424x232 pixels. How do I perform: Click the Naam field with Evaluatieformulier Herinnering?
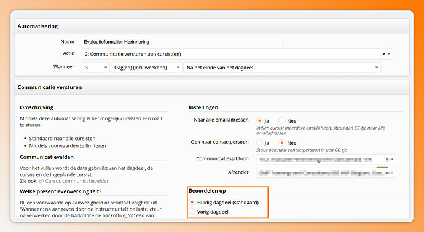click(182, 42)
